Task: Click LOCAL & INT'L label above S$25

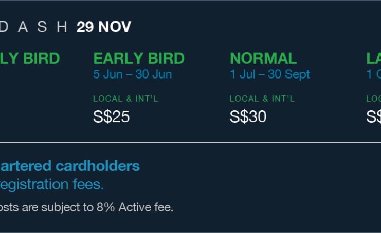Action: tap(125, 99)
